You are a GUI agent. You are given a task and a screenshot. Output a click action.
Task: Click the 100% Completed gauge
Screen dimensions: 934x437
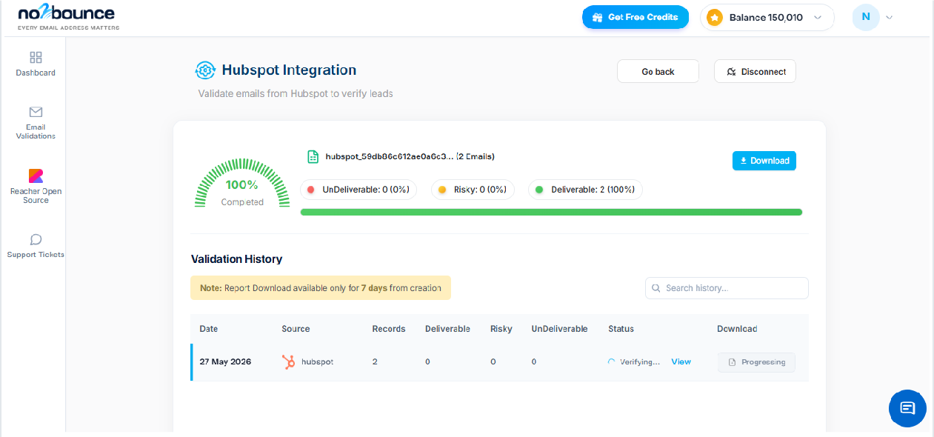point(241,183)
